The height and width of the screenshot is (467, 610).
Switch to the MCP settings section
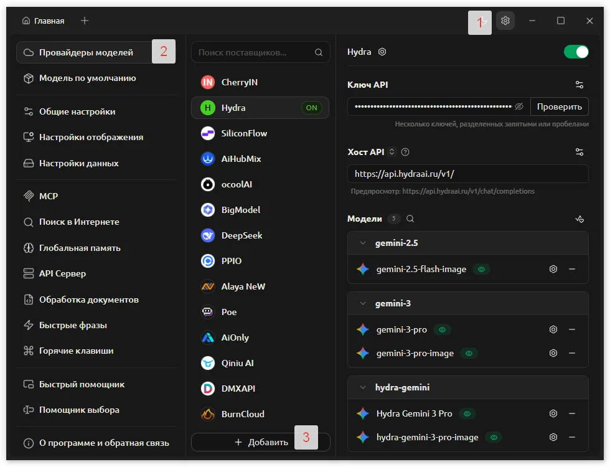[x=49, y=196]
